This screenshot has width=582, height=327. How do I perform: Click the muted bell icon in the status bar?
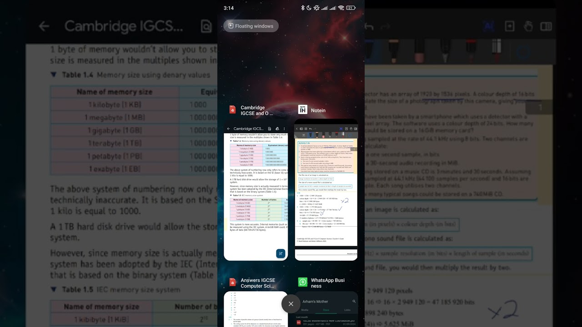pos(316,8)
